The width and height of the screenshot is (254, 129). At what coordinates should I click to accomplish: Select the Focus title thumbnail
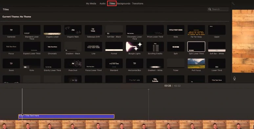[x=11, y=47]
